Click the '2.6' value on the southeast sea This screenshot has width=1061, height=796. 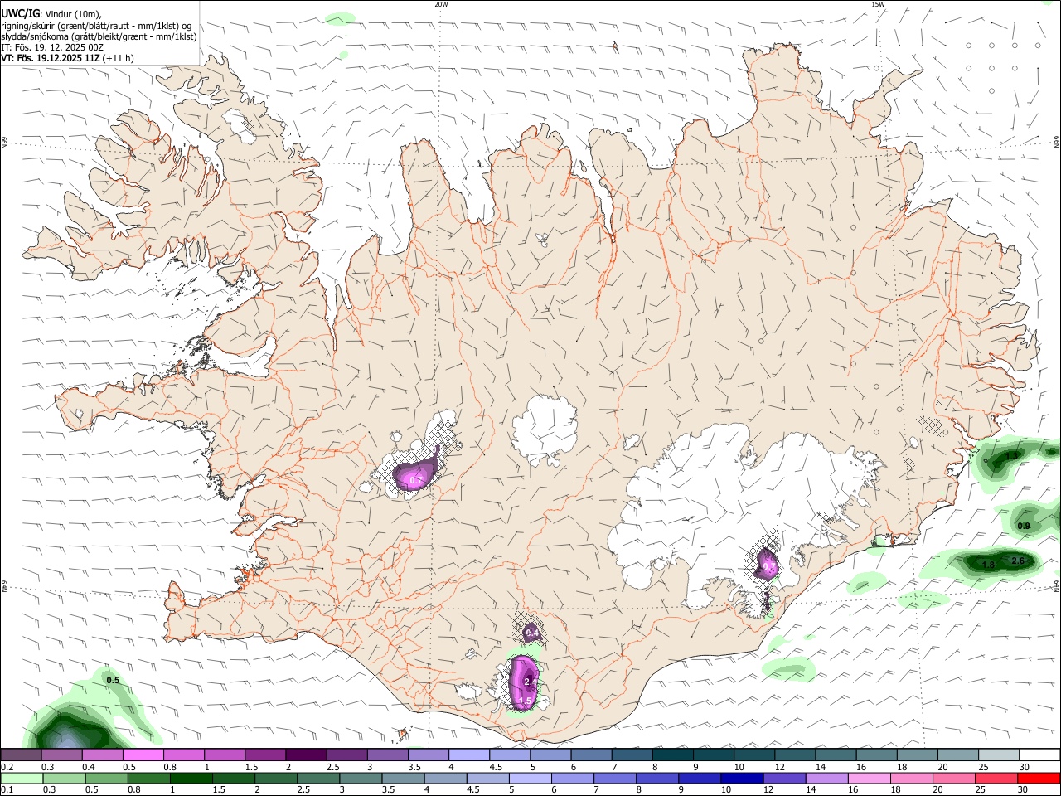pos(1019,561)
